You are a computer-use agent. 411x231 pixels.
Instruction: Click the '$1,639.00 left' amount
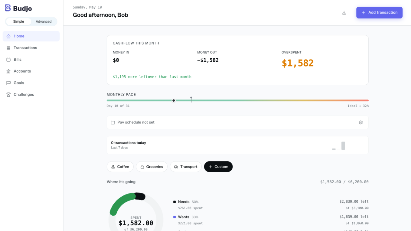click(354, 217)
